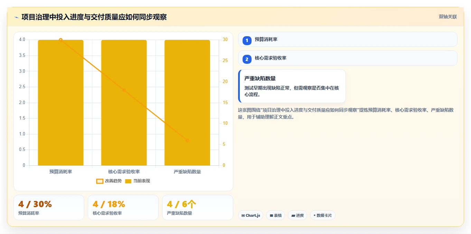Click the icon inside 表格 chip
Viewport: 471px width, 234px height.
pos(271,216)
